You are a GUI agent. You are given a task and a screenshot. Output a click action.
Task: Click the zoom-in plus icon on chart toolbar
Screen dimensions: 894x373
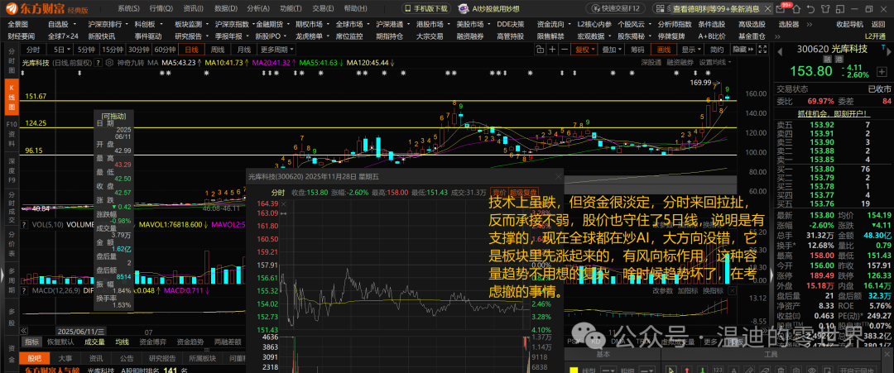(552, 50)
